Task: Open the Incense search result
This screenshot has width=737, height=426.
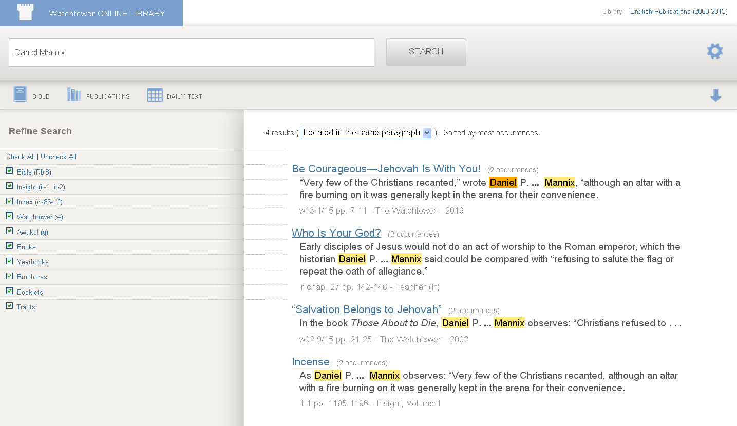Action: [310, 362]
